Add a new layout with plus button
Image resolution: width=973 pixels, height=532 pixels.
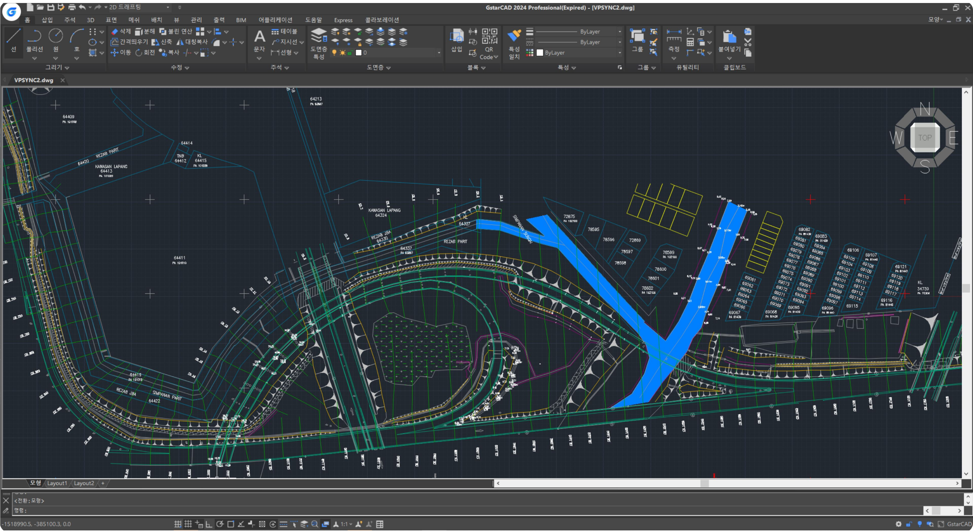(103, 483)
